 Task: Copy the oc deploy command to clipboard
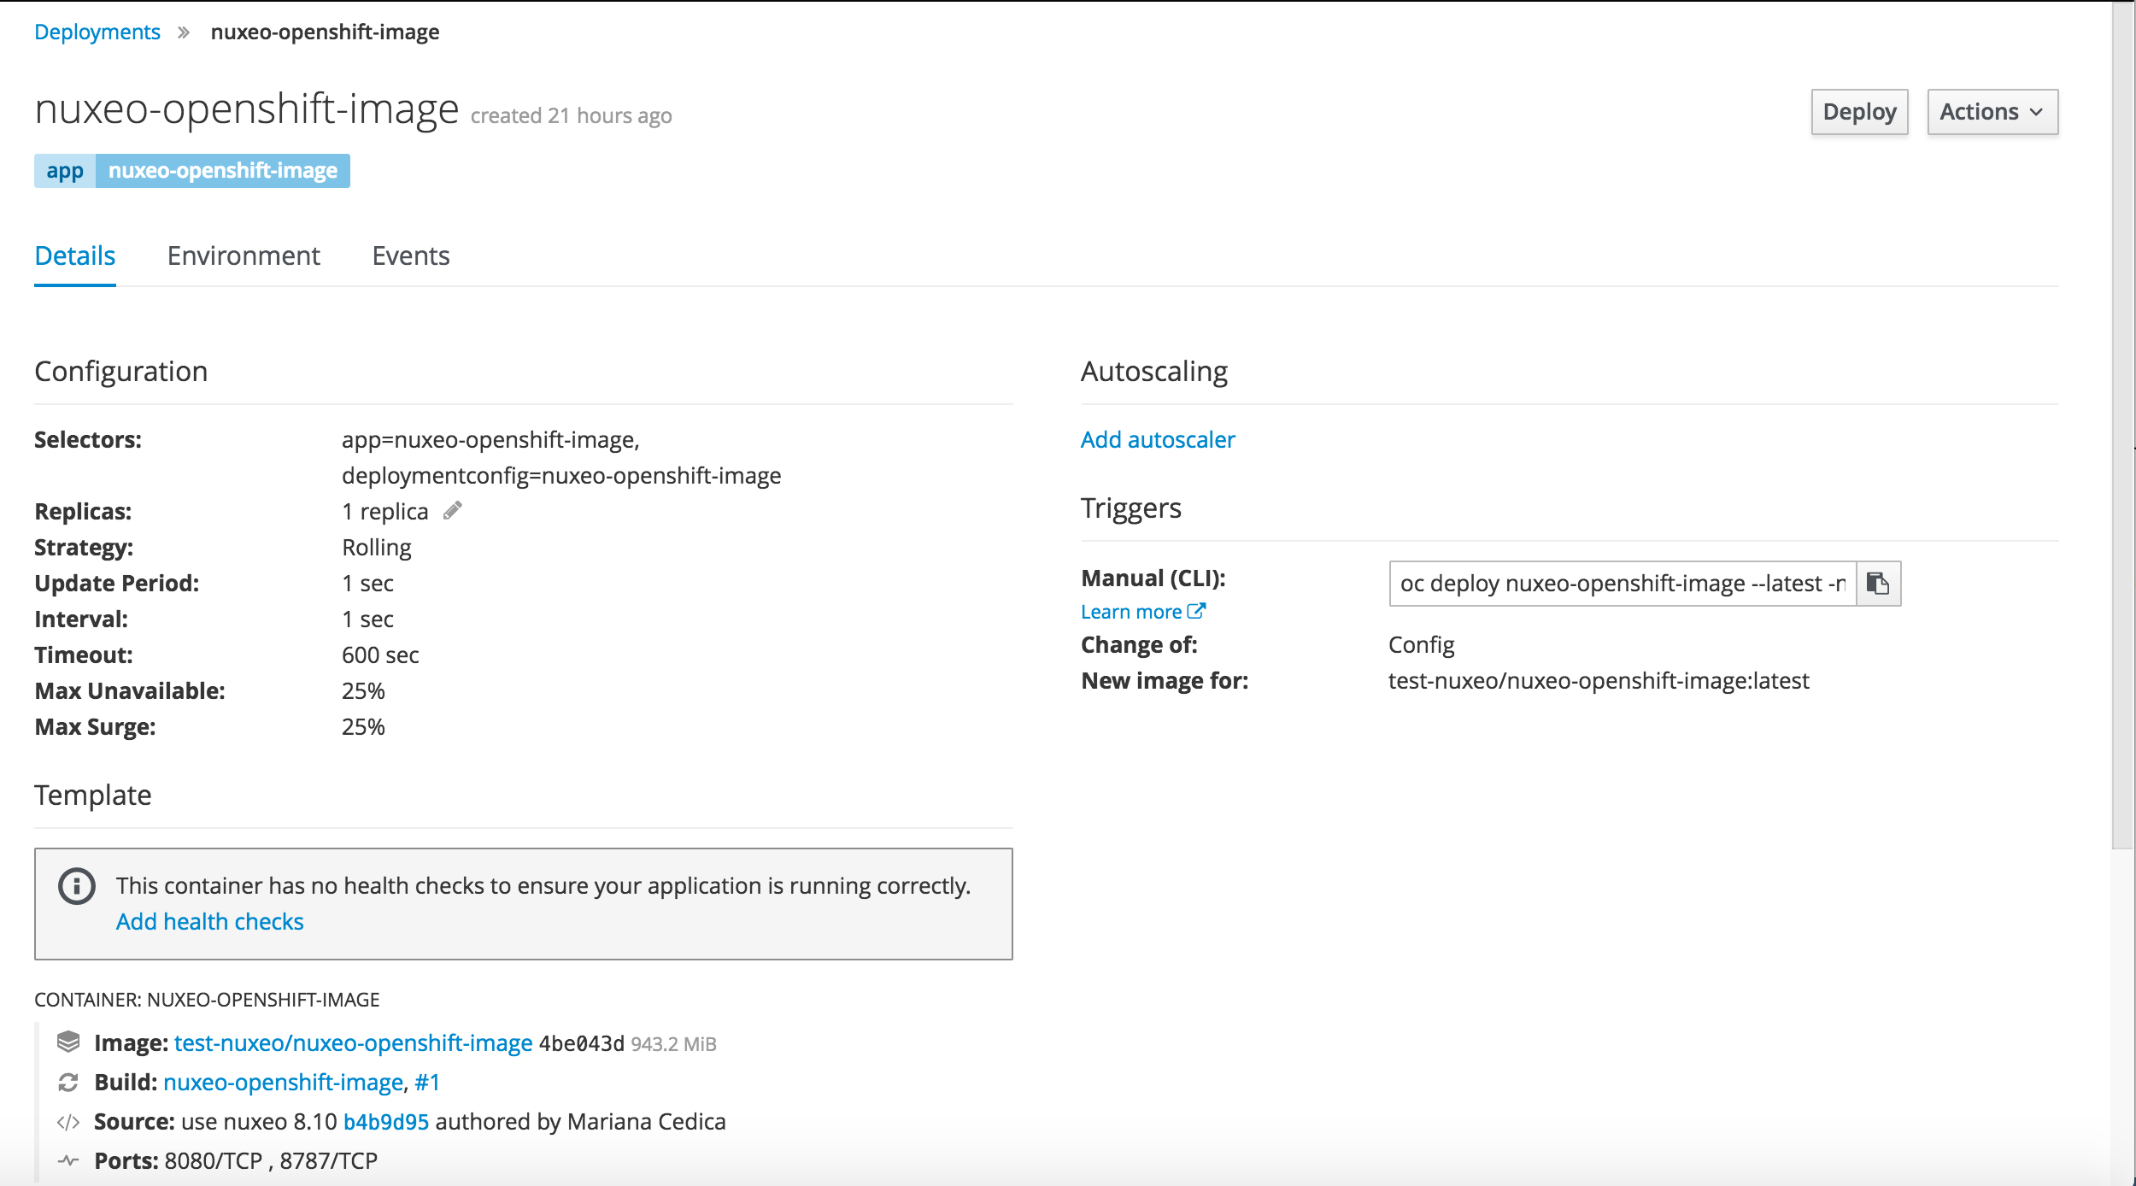pos(1878,584)
